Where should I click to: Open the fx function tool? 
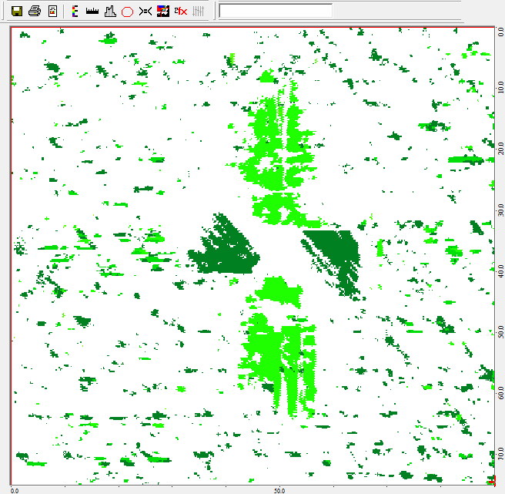[180, 12]
